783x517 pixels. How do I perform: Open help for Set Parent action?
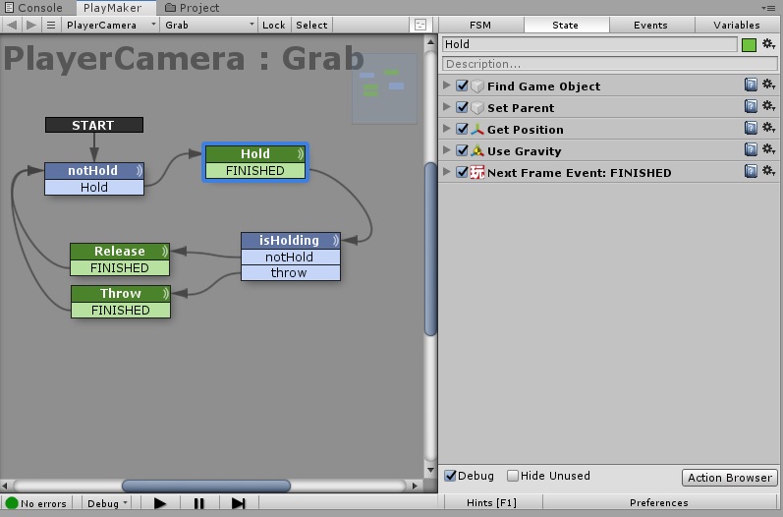(751, 106)
